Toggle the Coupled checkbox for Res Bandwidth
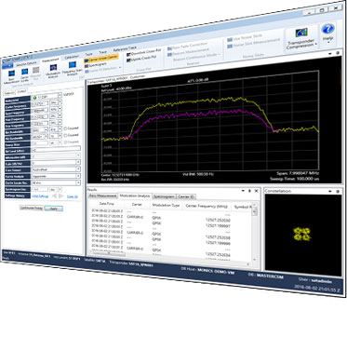This screenshot has height=337, width=347. (65, 128)
